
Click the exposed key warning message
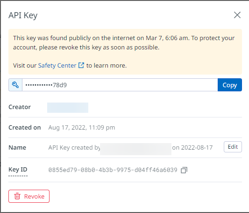pos(124,42)
